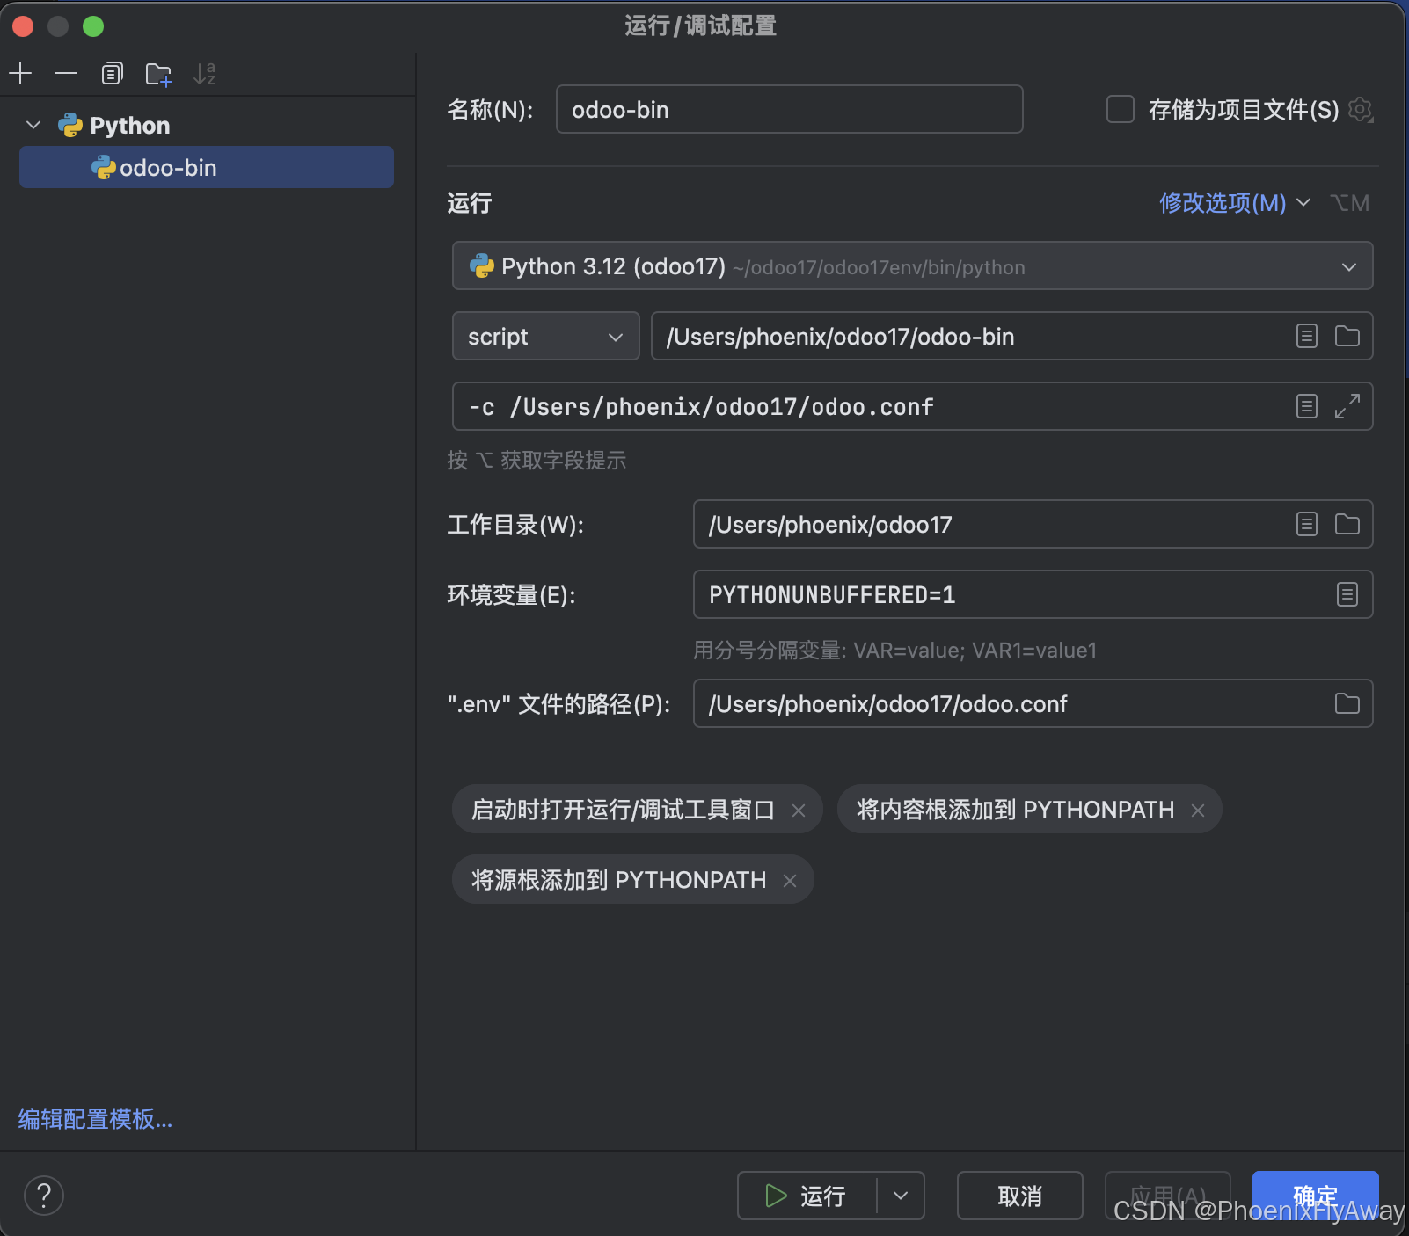The width and height of the screenshot is (1409, 1236).
Task: Sort configurations alphabetically
Action: click(x=205, y=74)
